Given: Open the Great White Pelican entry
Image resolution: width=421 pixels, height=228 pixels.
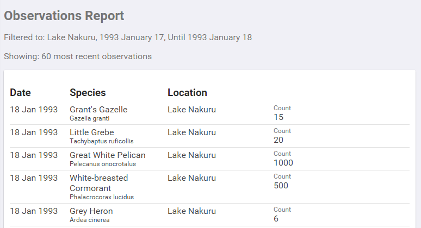Looking at the screenshot, I should coord(107,155).
